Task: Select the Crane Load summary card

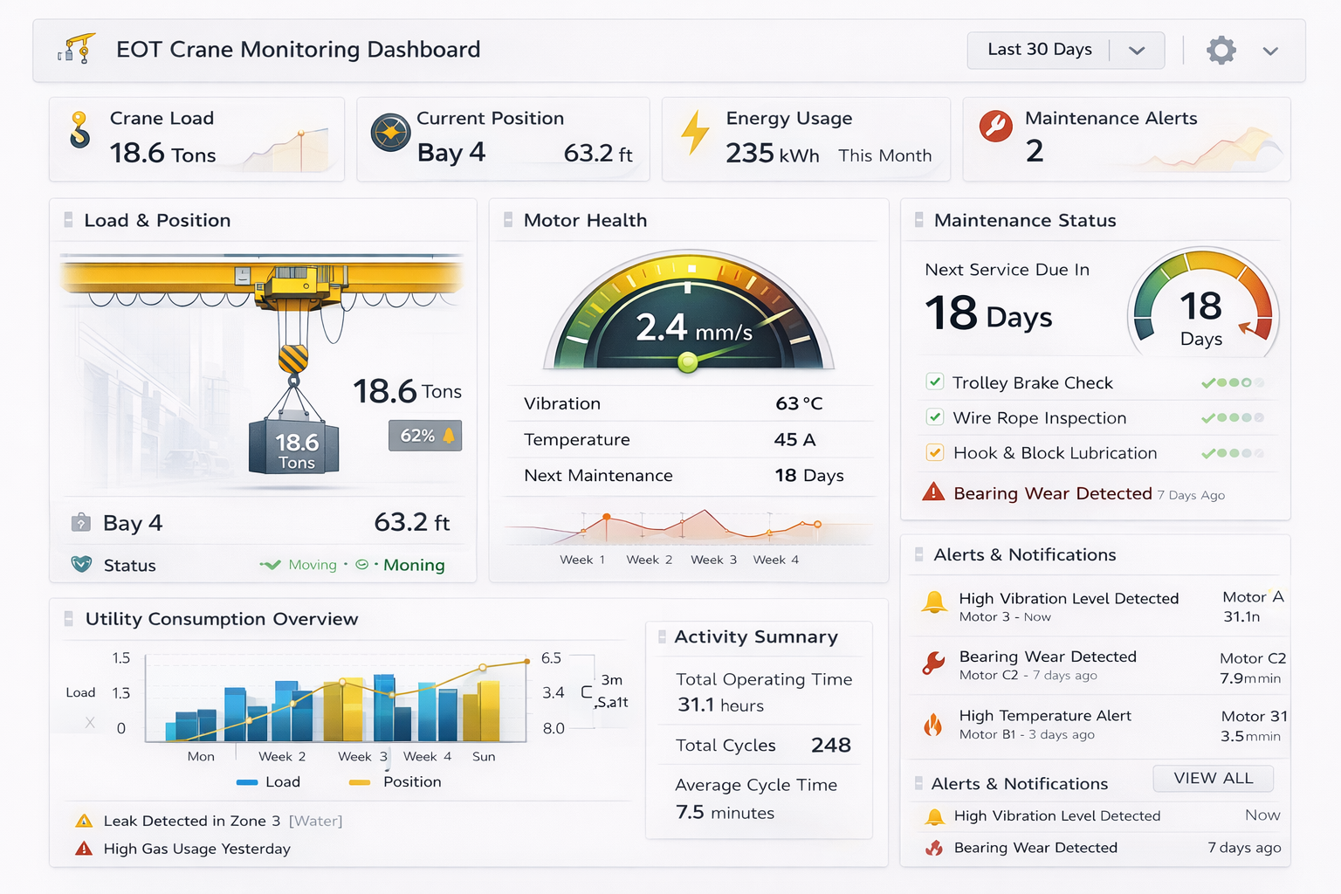Action: pos(196,140)
